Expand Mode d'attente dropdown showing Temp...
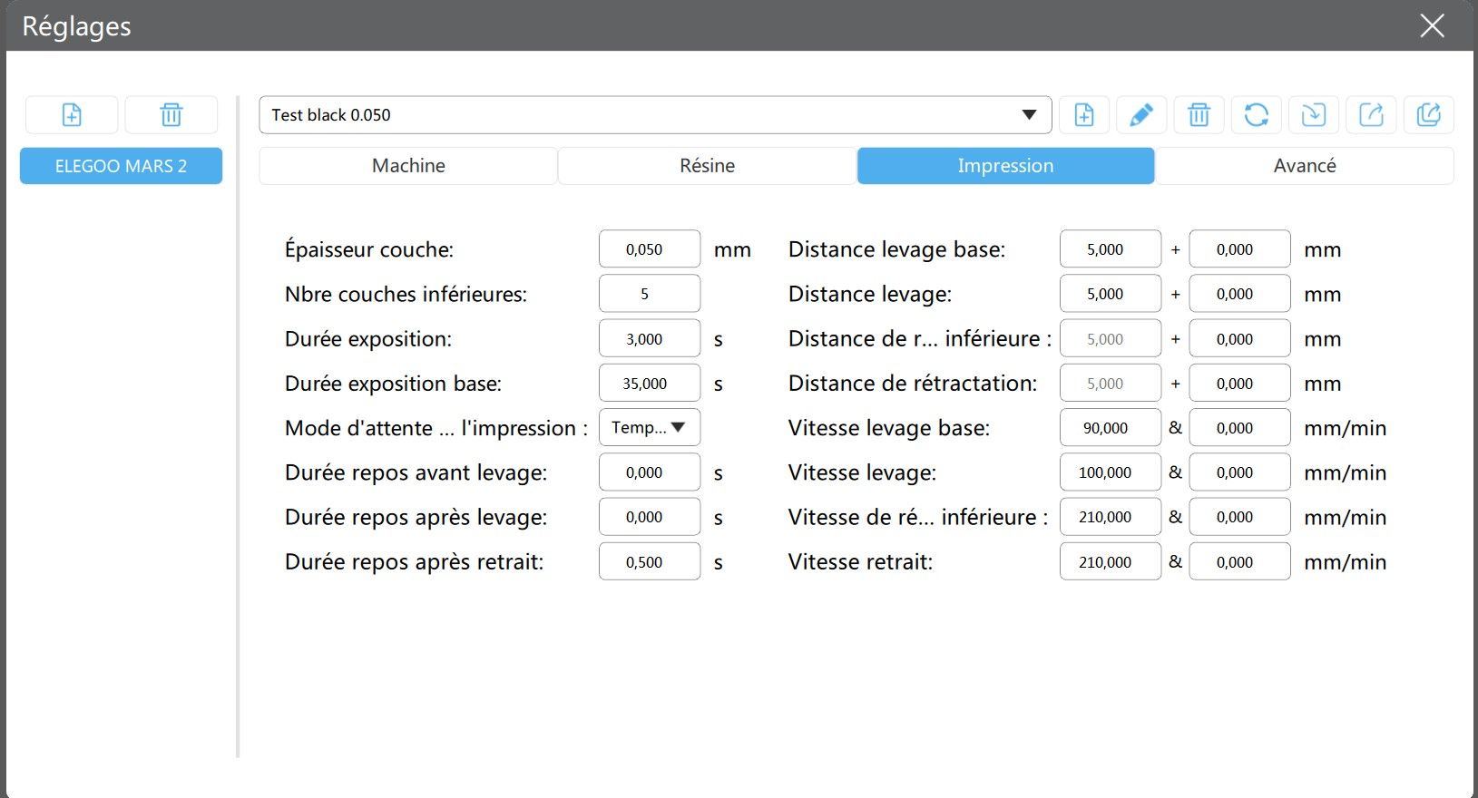The height and width of the screenshot is (798, 1478). pyautogui.click(x=650, y=428)
